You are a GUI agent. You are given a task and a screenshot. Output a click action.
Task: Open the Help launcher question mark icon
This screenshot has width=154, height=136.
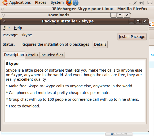pos(76,3)
